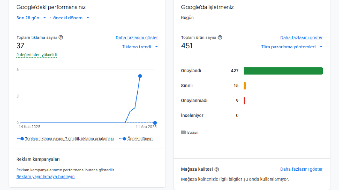Select the grey Bugün legend marker
The height and width of the screenshot is (190, 339).
tap(183, 132)
